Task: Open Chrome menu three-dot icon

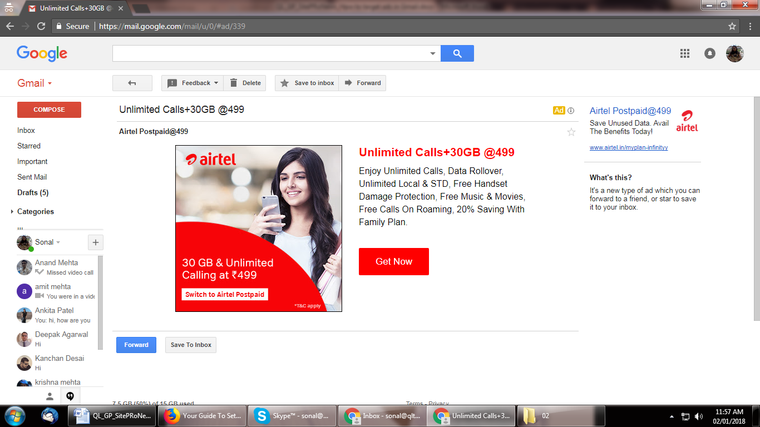Action: [749, 26]
